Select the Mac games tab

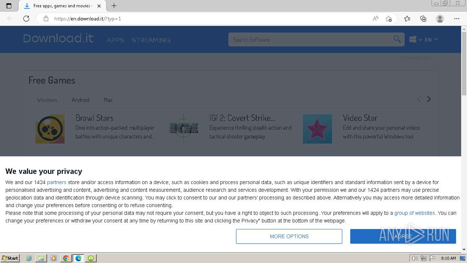pos(108,100)
